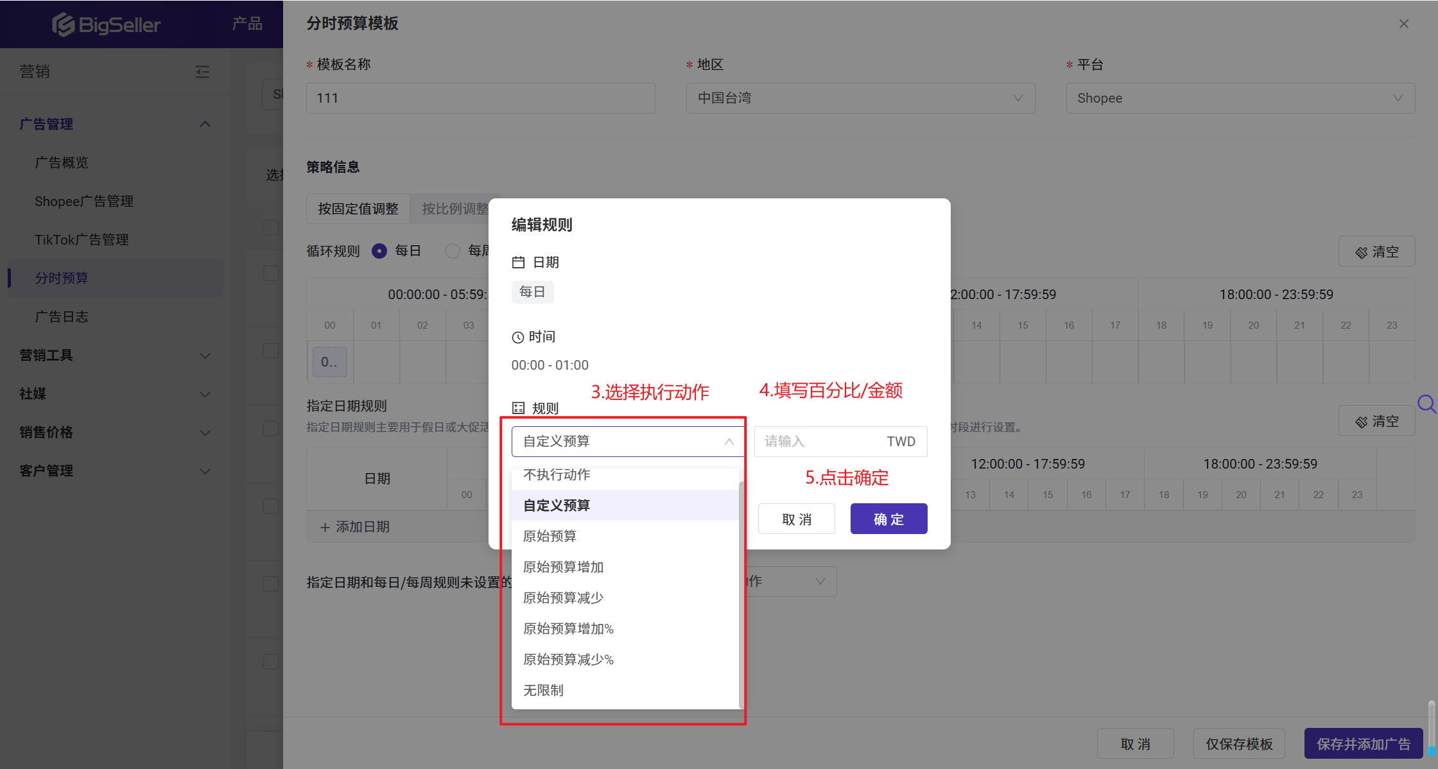Image resolution: width=1438 pixels, height=769 pixels.
Task: Close the 分时预算模板 panel with X
Action: coord(1404,24)
